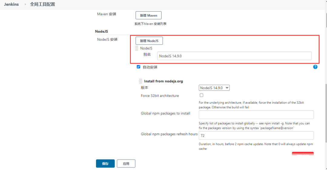This screenshot has width=327, height=170.
Task: Click the 保存 button
Action: coord(105,164)
